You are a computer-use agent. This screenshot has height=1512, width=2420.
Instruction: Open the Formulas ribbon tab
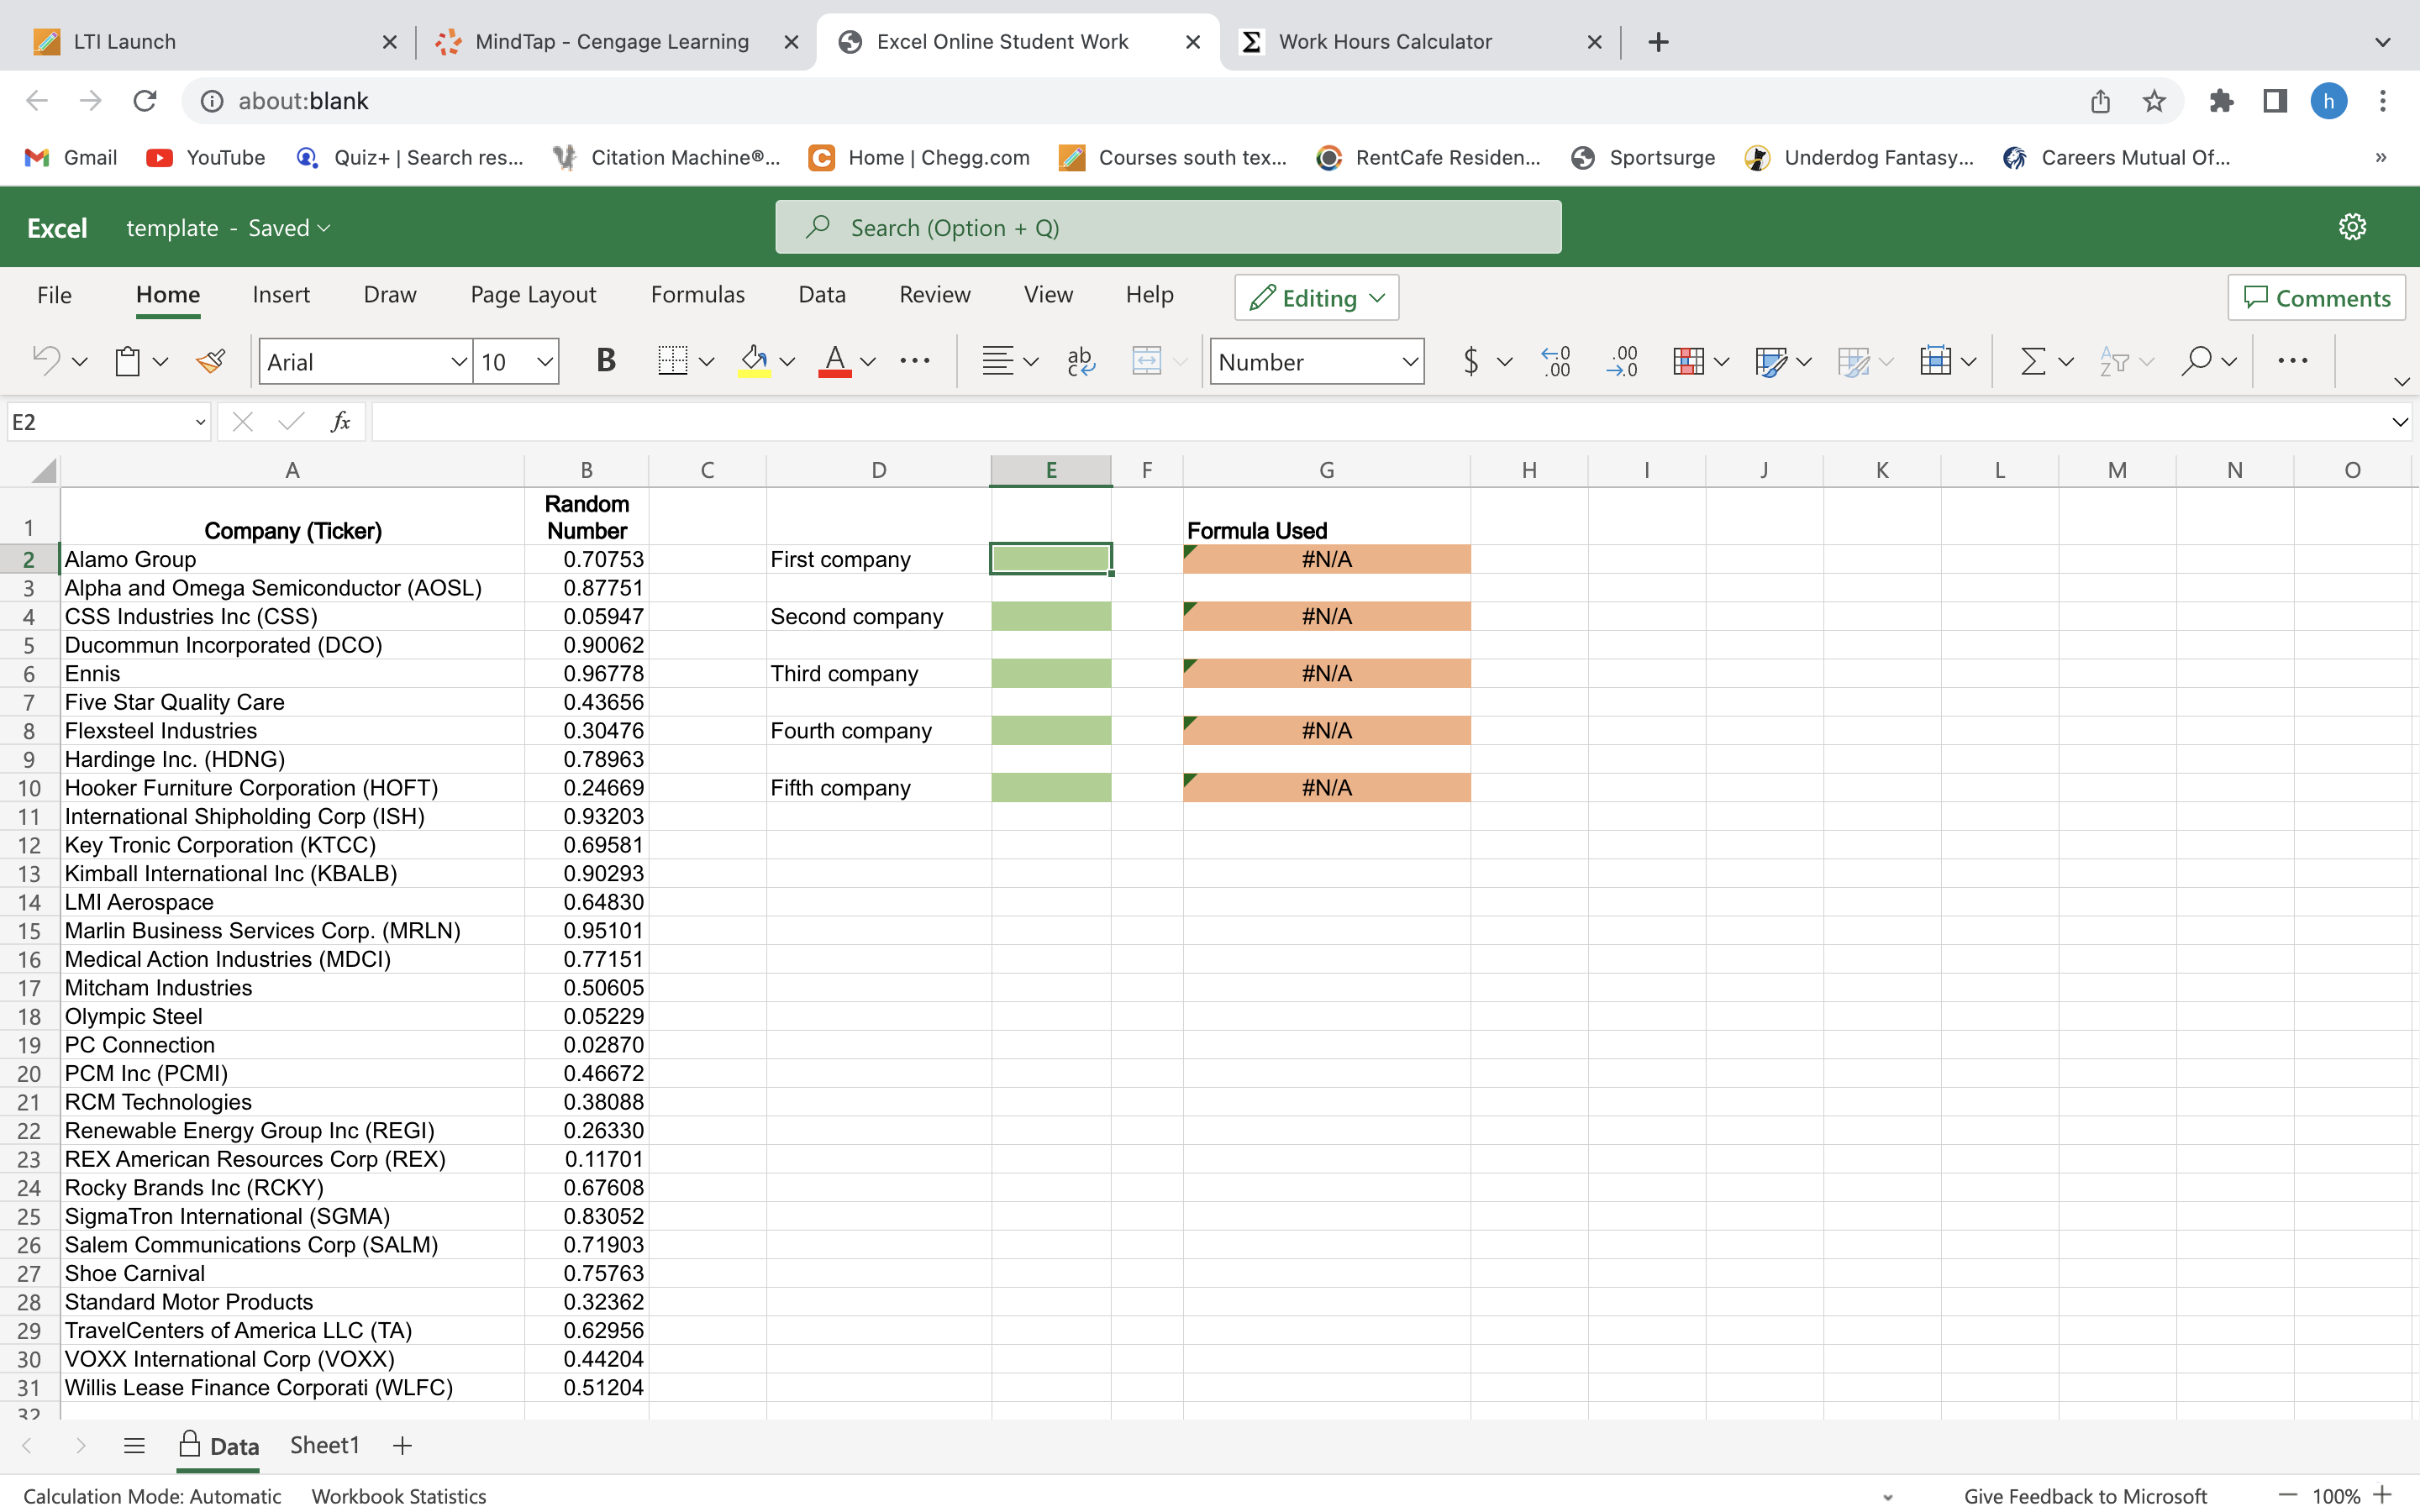tap(697, 295)
